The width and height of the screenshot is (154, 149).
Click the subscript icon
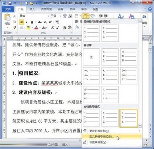click(x=45, y=22)
